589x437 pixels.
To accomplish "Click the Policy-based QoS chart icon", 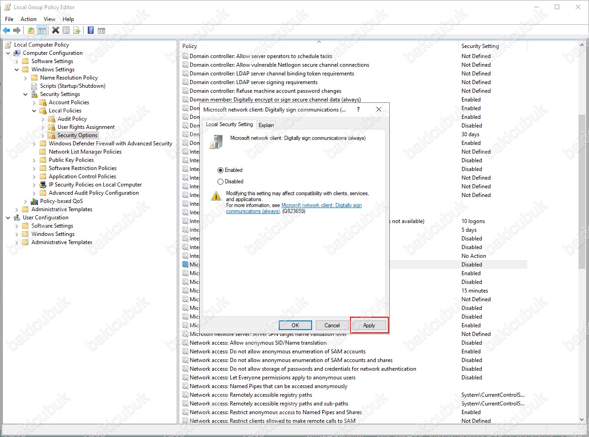I will [34, 201].
